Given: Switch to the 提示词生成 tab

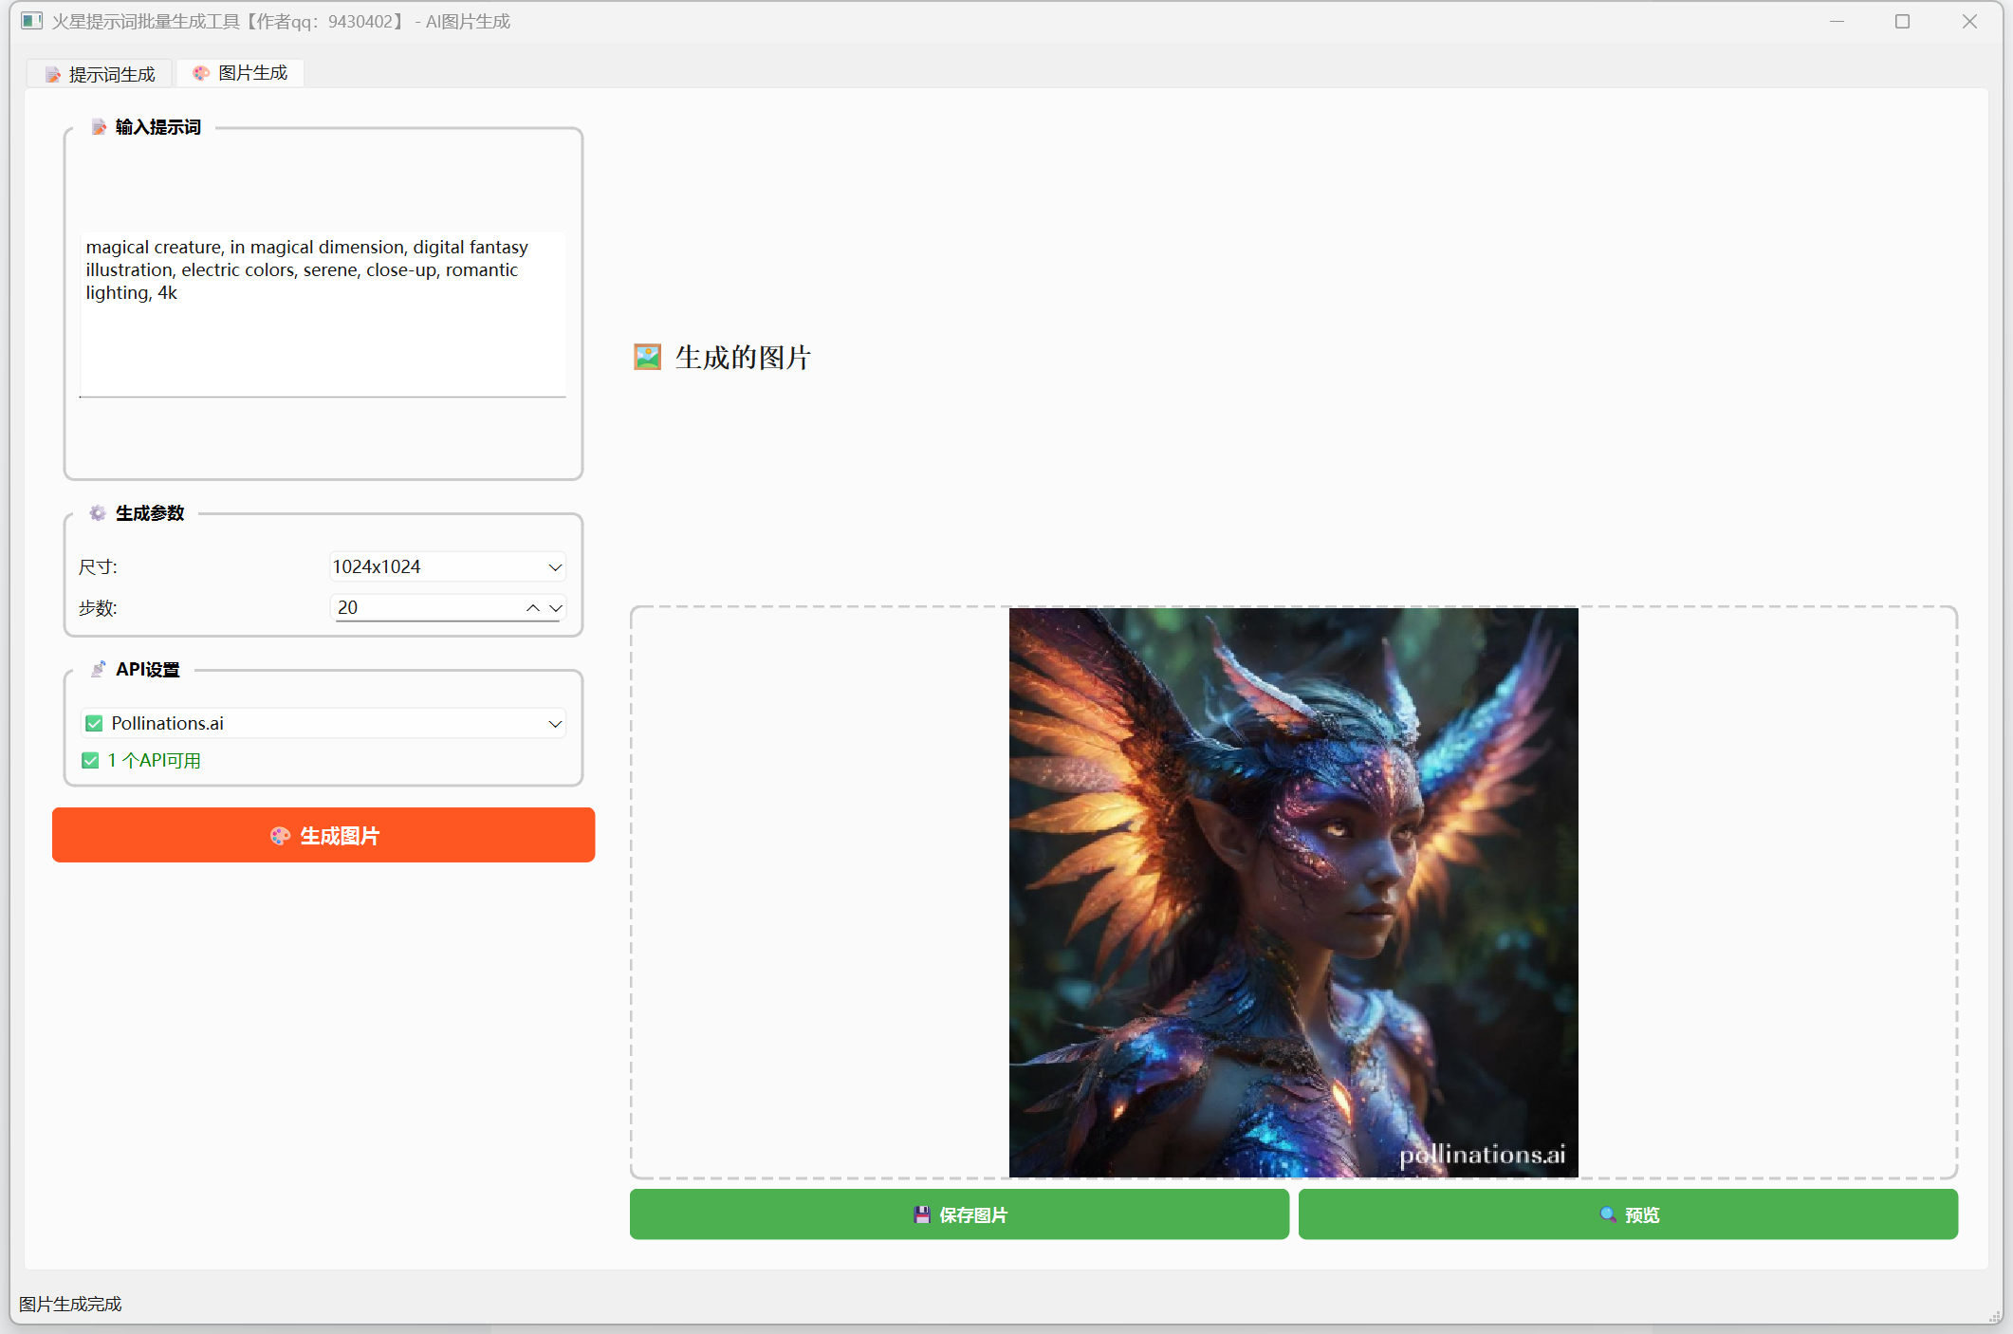Looking at the screenshot, I should (100, 74).
